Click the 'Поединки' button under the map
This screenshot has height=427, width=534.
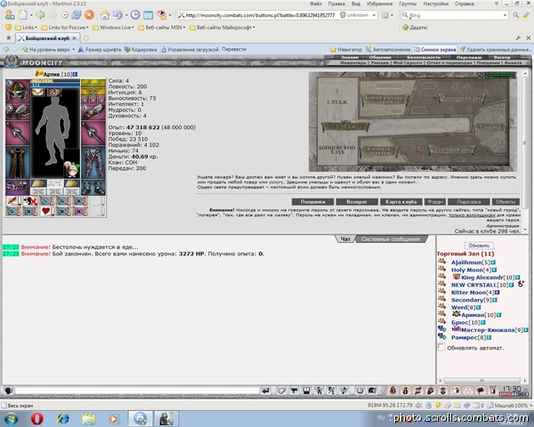point(312,202)
